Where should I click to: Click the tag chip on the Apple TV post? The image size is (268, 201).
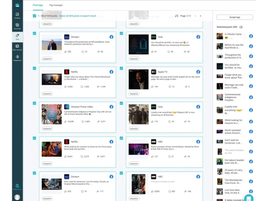134,94
